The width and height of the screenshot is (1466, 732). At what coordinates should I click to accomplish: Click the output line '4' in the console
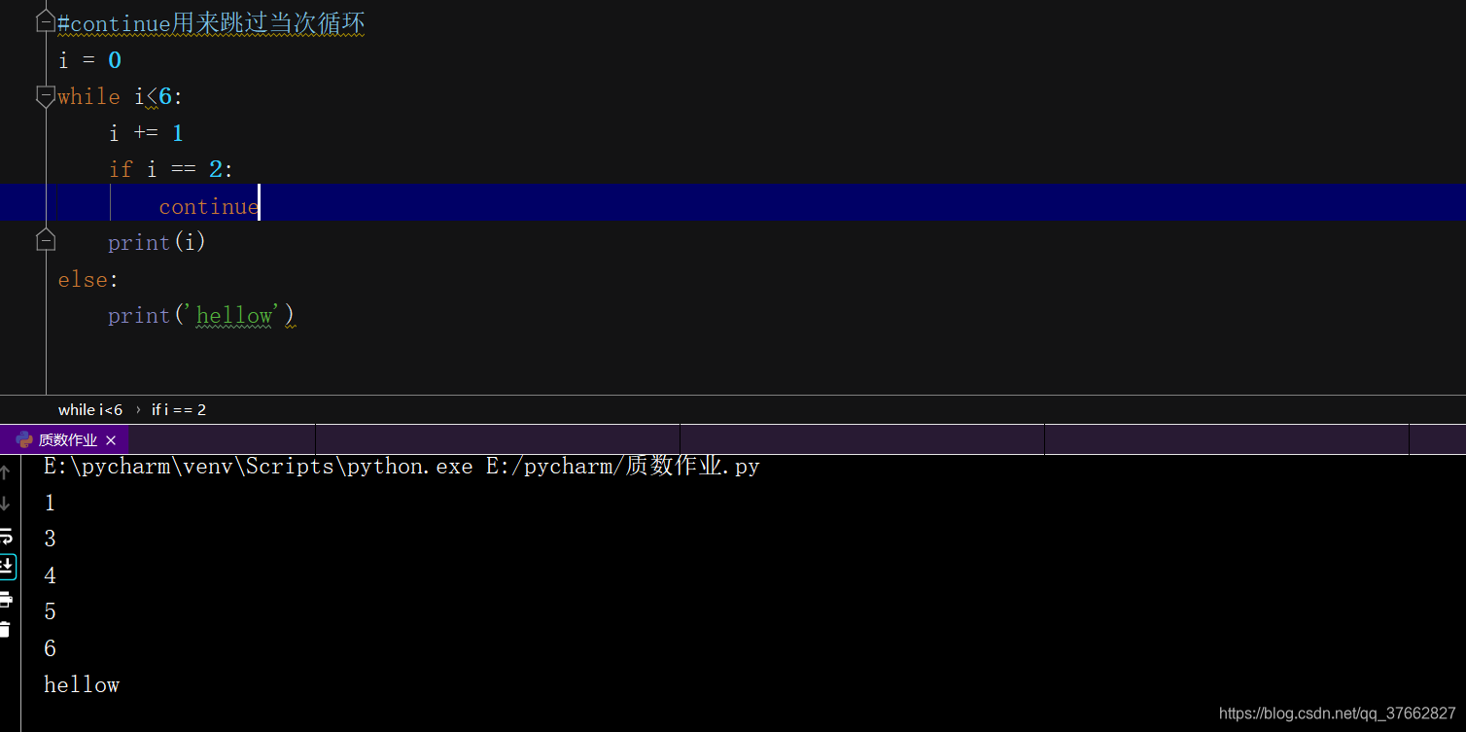point(50,575)
